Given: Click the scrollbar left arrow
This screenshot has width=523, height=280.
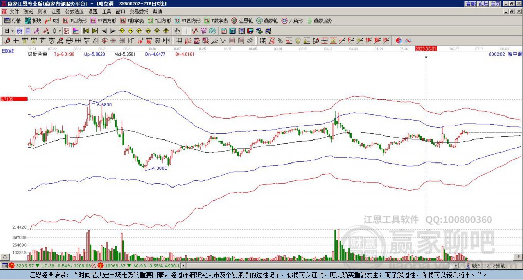Looking at the screenshot, I should (x=183, y=266).
